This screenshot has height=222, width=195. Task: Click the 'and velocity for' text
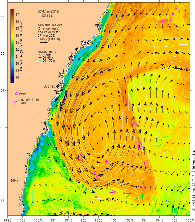coord(48,32)
